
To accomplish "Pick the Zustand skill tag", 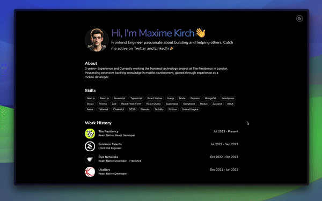I will tap(217, 104).
